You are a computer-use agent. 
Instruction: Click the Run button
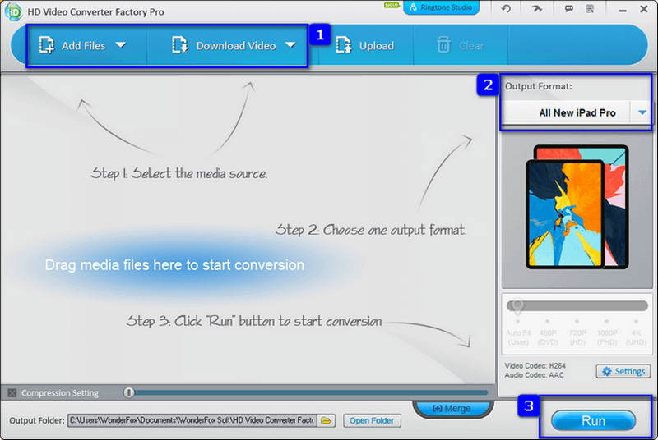click(x=593, y=420)
